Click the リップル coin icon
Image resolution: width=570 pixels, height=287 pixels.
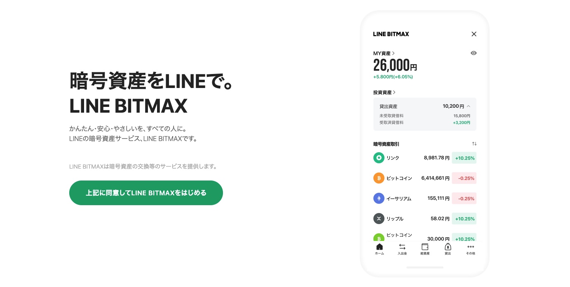point(379,218)
